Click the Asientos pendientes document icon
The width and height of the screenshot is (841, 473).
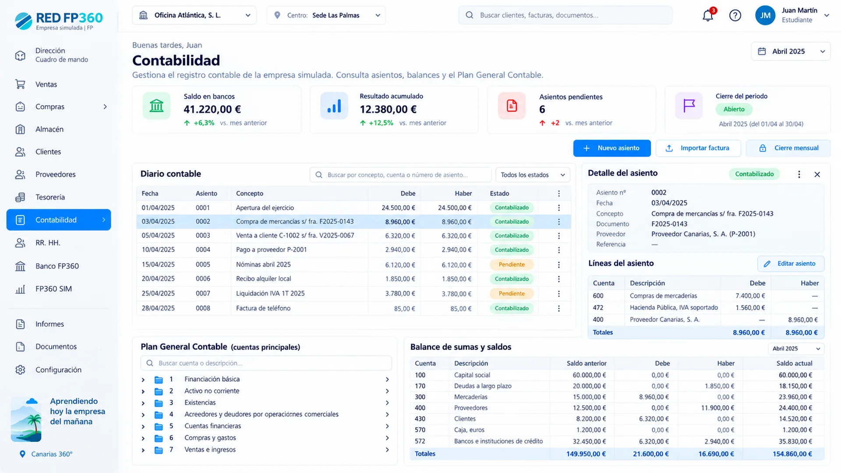point(512,106)
